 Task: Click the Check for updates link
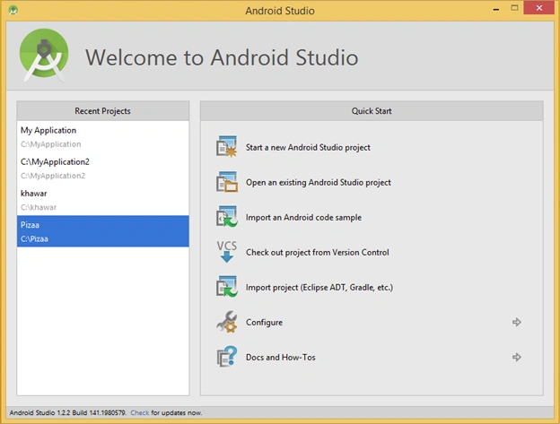(140, 412)
